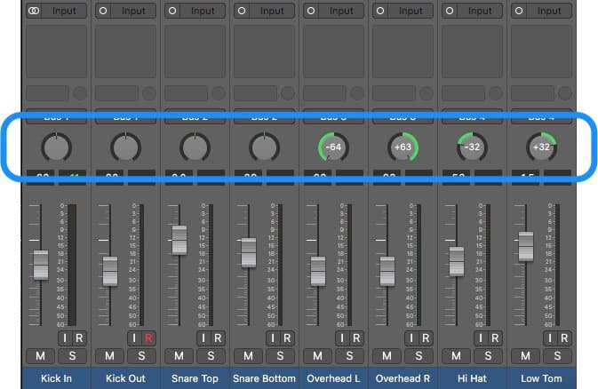Disable record arm (red R) on Kick Out
Viewport: 598px width, 389px height.
click(x=148, y=338)
